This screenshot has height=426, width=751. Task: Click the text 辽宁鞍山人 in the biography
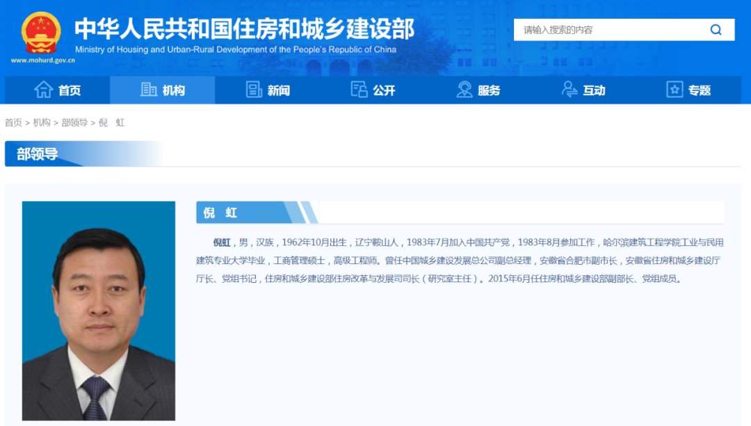pos(376,243)
